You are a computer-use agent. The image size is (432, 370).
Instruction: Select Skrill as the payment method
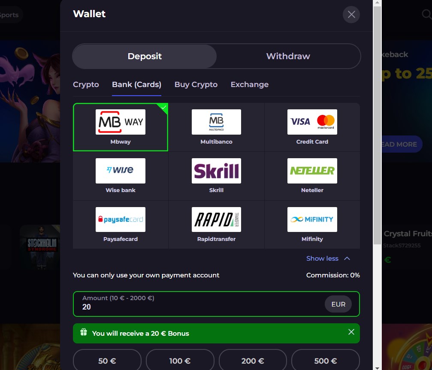(x=216, y=176)
